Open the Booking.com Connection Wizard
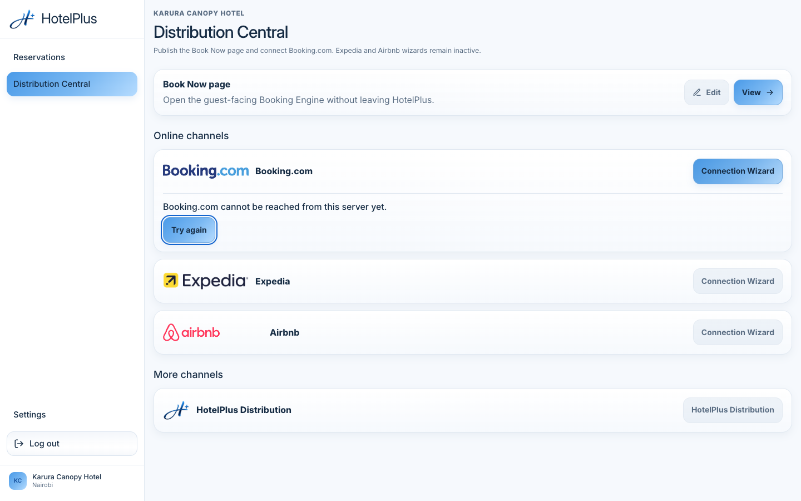This screenshot has height=501, width=801. tap(738, 171)
